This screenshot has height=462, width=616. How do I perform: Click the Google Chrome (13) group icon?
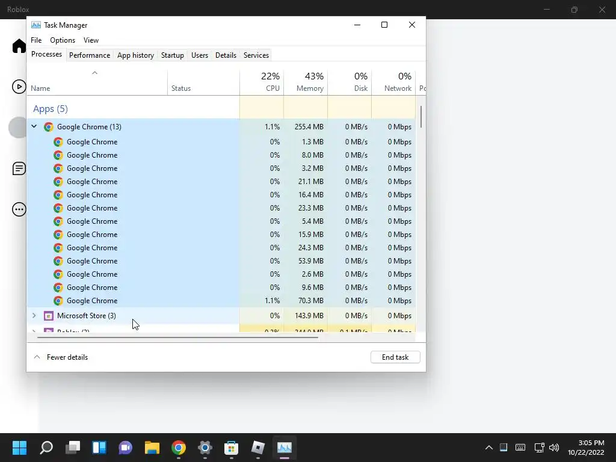pyautogui.click(x=49, y=127)
